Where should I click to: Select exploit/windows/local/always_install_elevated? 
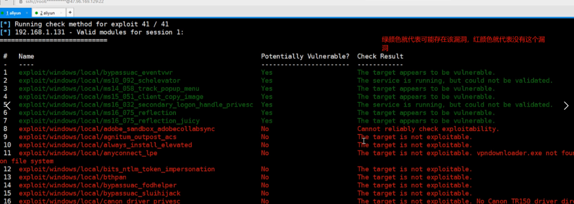click(x=105, y=145)
